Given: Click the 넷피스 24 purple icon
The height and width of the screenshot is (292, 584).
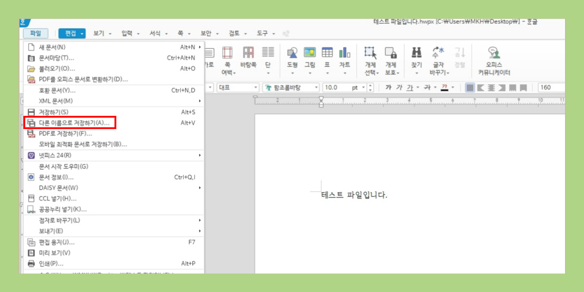Looking at the screenshot, I should (x=31, y=155).
